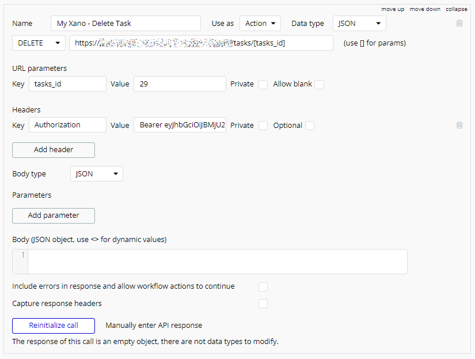
Task: Mark the Authorization header as Private
Action: [x=263, y=126]
